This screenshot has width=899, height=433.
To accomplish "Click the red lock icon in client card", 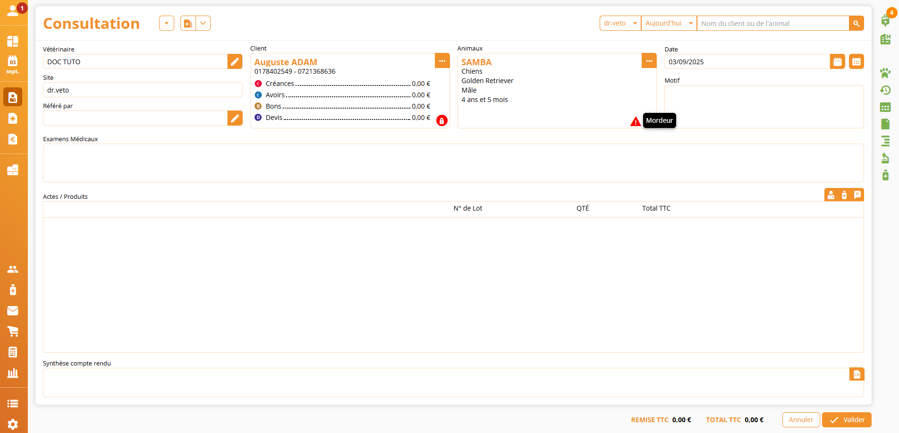I will [441, 121].
